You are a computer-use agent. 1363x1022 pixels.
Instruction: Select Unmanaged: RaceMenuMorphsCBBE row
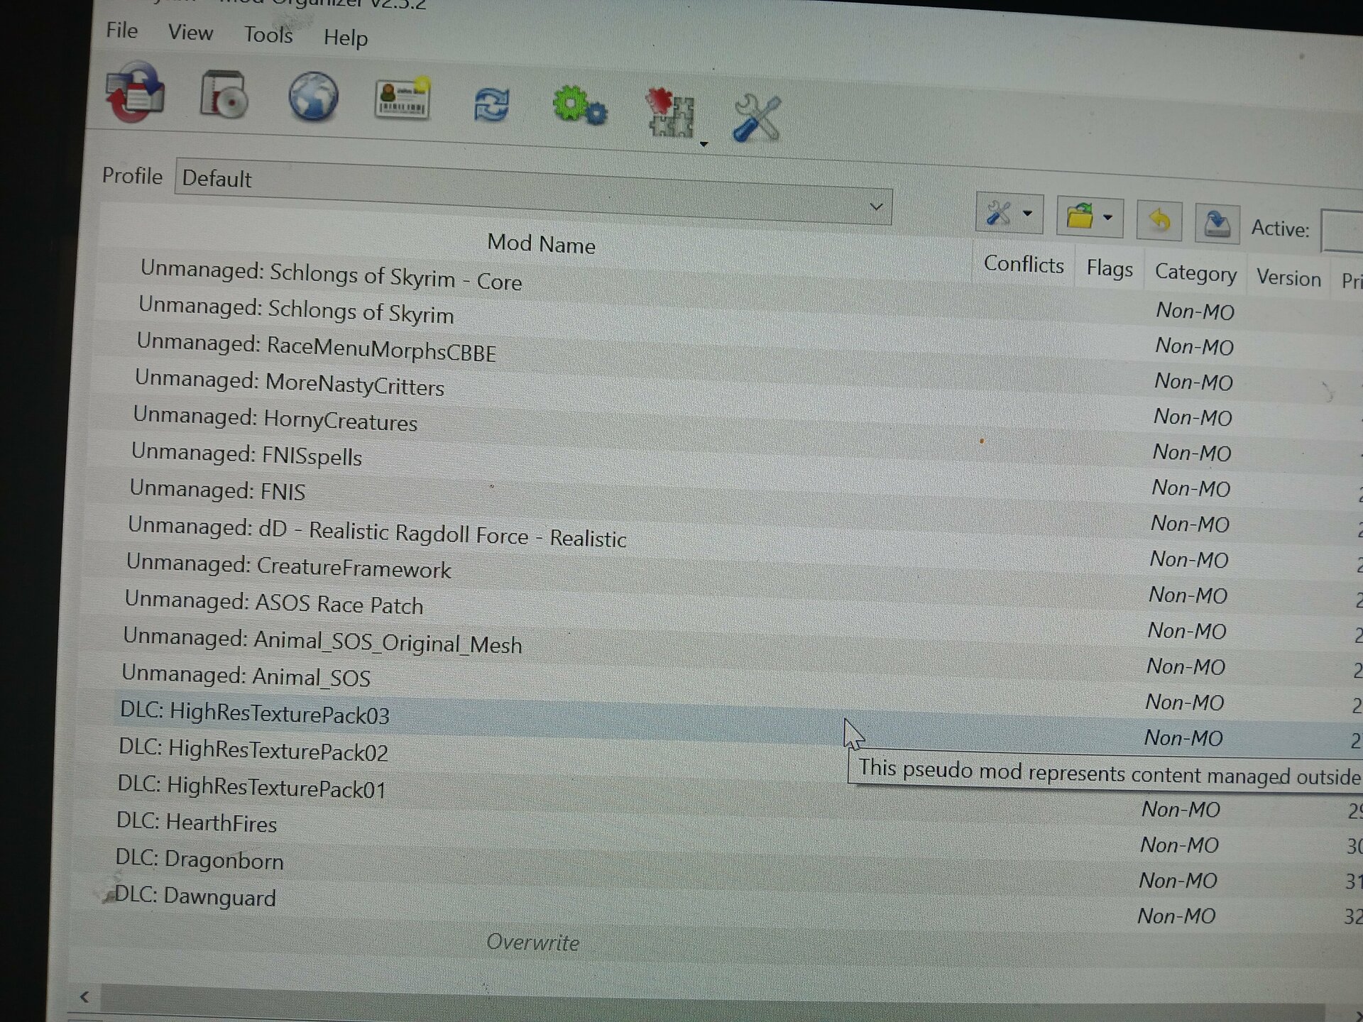tap(317, 347)
